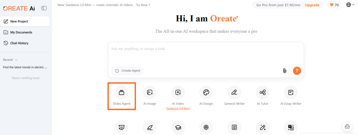Click the Try Now link
Image resolution: width=358 pixels, height=135 pixels.
[x=143, y=5]
